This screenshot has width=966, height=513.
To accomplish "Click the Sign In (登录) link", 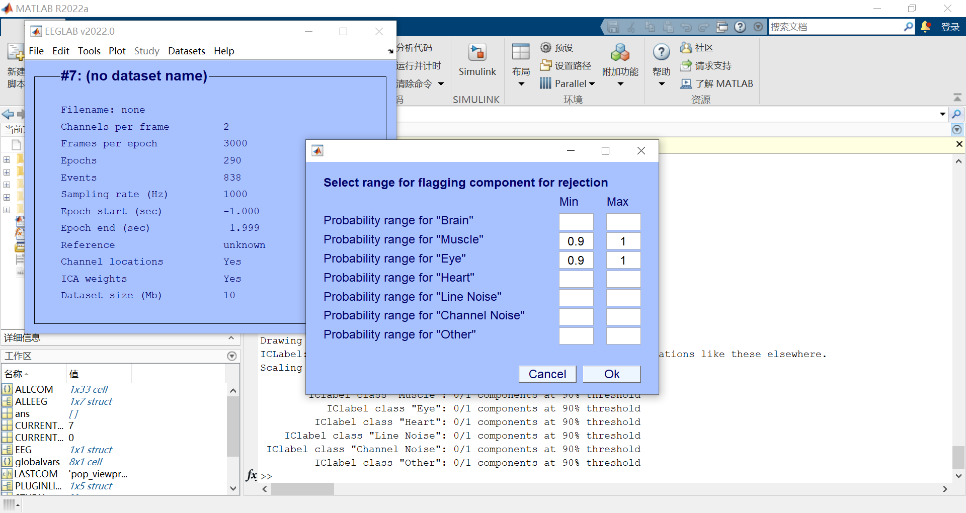I will [950, 27].
